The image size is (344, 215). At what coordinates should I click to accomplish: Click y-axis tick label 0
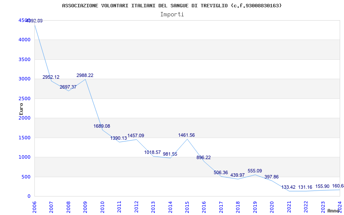[29, 197]
